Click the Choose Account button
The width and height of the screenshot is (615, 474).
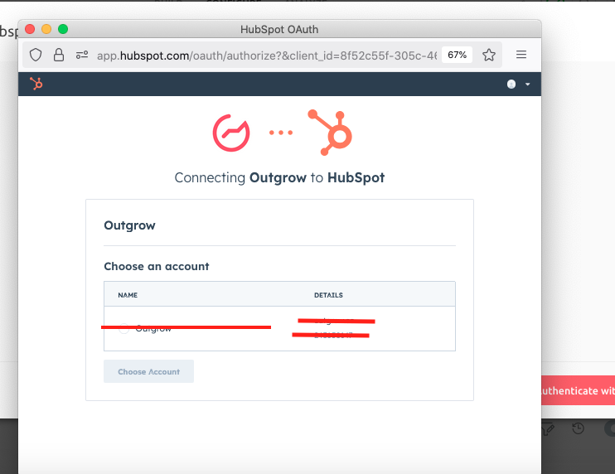(148, 371)
